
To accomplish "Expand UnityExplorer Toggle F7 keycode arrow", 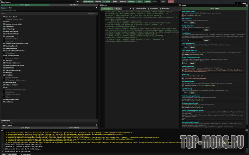I will (x=183, y=15).
